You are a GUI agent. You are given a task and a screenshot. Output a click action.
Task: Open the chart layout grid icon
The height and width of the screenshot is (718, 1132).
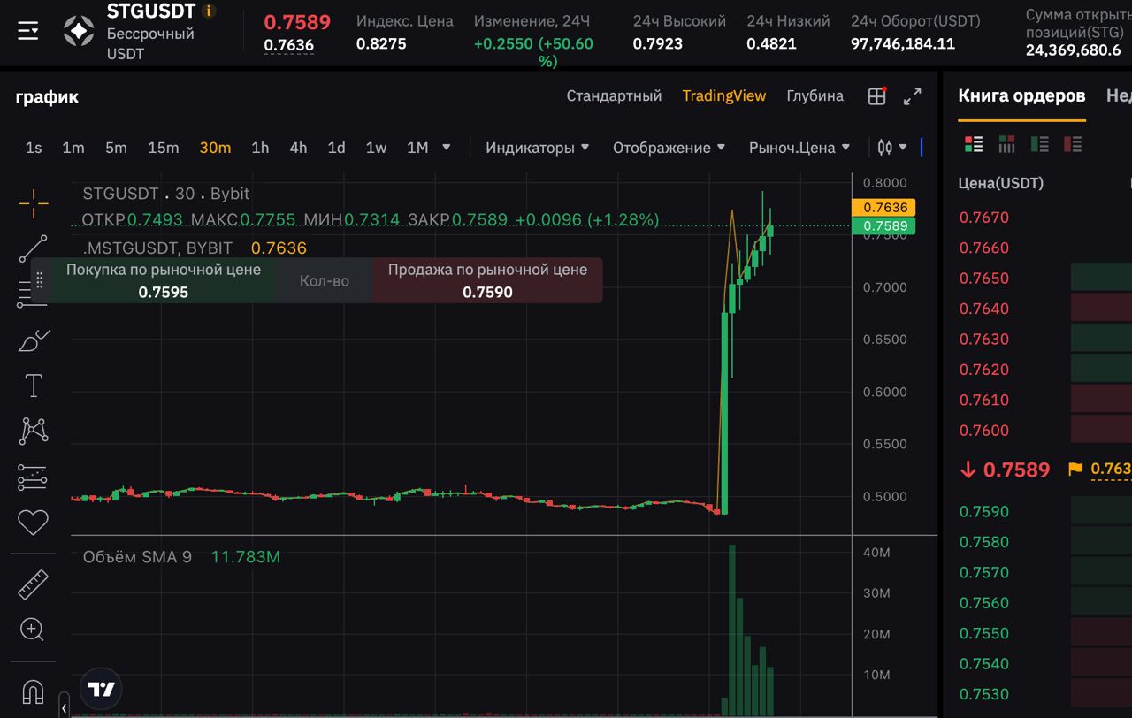coord(876,96)
